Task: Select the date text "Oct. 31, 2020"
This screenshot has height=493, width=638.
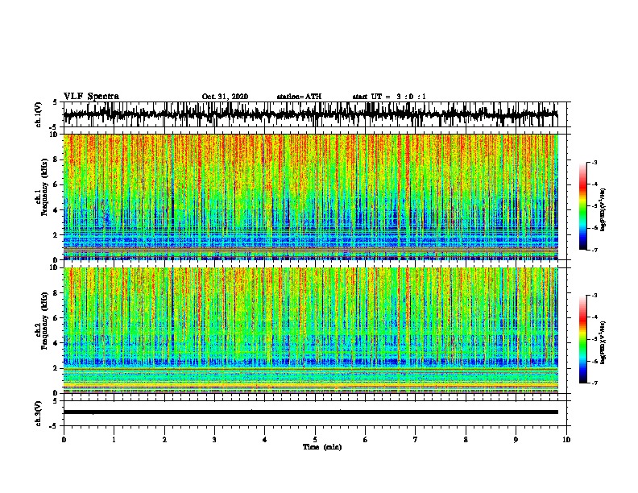Action: pos(225,97)
